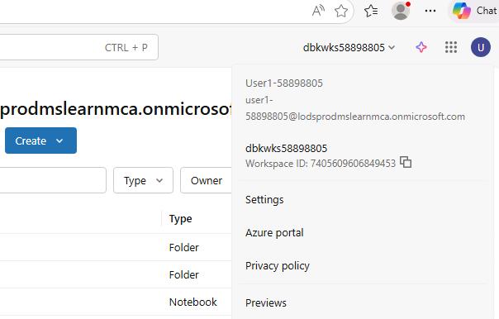Open Settings from the user menu
The height and width of the screenshot is (319, 499).
pyautogui.click(x=264, y=200)
